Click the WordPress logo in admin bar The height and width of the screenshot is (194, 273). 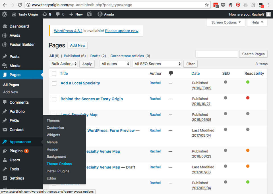point(5,14)
